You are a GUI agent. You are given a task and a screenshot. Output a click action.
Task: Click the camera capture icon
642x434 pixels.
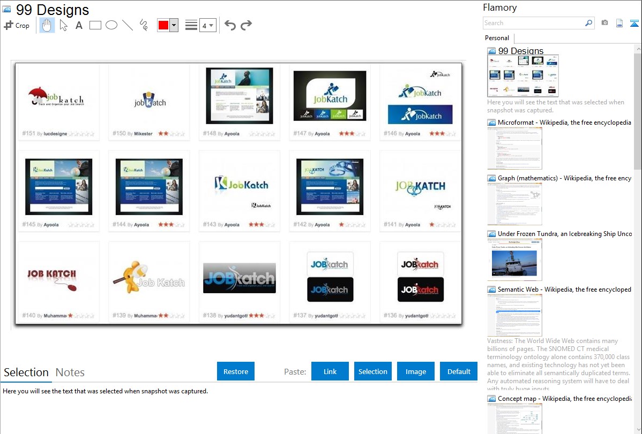click(604, 23)
